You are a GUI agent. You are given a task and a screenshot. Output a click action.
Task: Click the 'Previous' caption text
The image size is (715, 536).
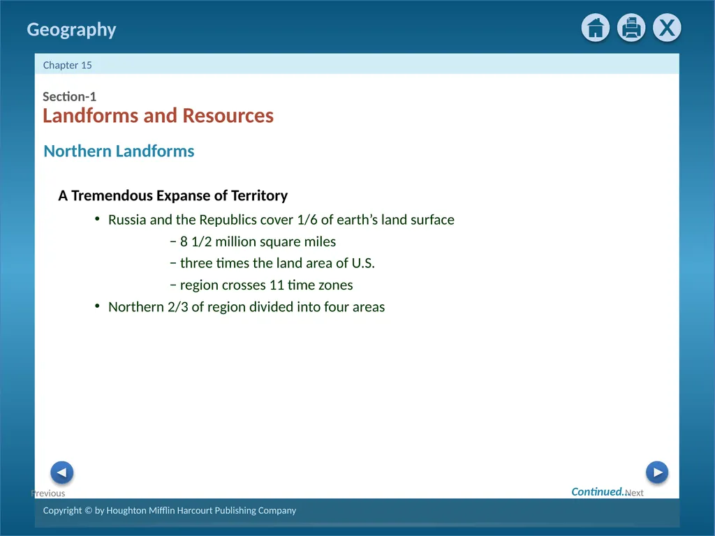[x=48, y=493]
